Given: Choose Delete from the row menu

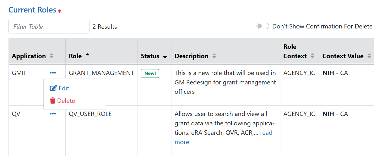Looking at the screenshot, I should click(x=62, y=101).
